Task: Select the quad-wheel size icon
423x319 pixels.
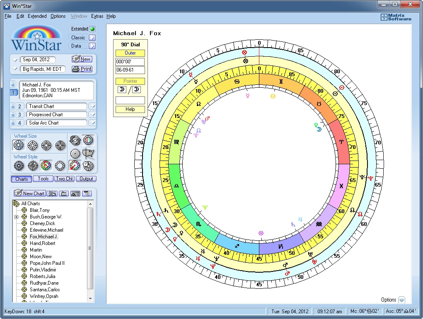Action: [60, 145]
